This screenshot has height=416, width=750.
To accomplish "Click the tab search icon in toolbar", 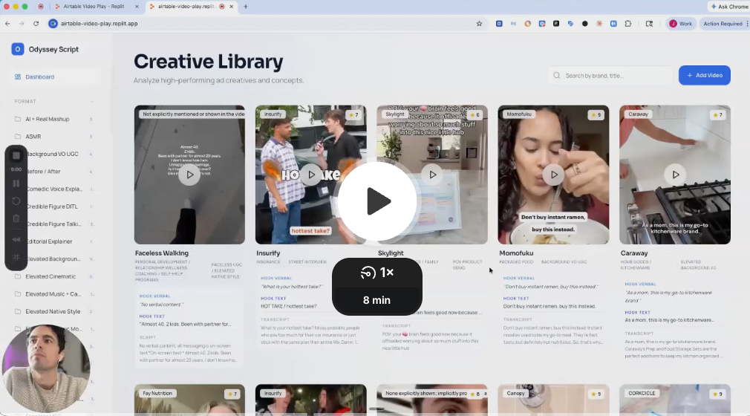I will (x=649, y=24).
